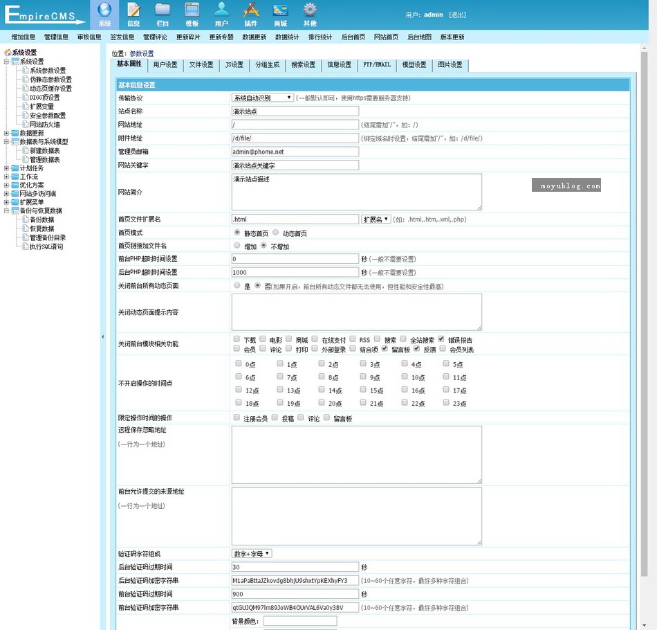The height and width of the screenshot is (630, 657).
Task: Expand the 工作流 tree node
Action: point(6,177)
